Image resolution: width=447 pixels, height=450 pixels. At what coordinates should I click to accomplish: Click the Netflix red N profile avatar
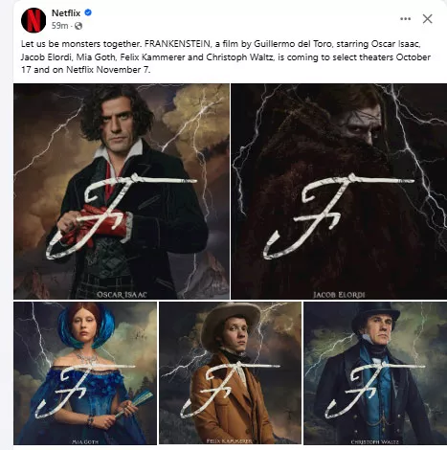34,20
